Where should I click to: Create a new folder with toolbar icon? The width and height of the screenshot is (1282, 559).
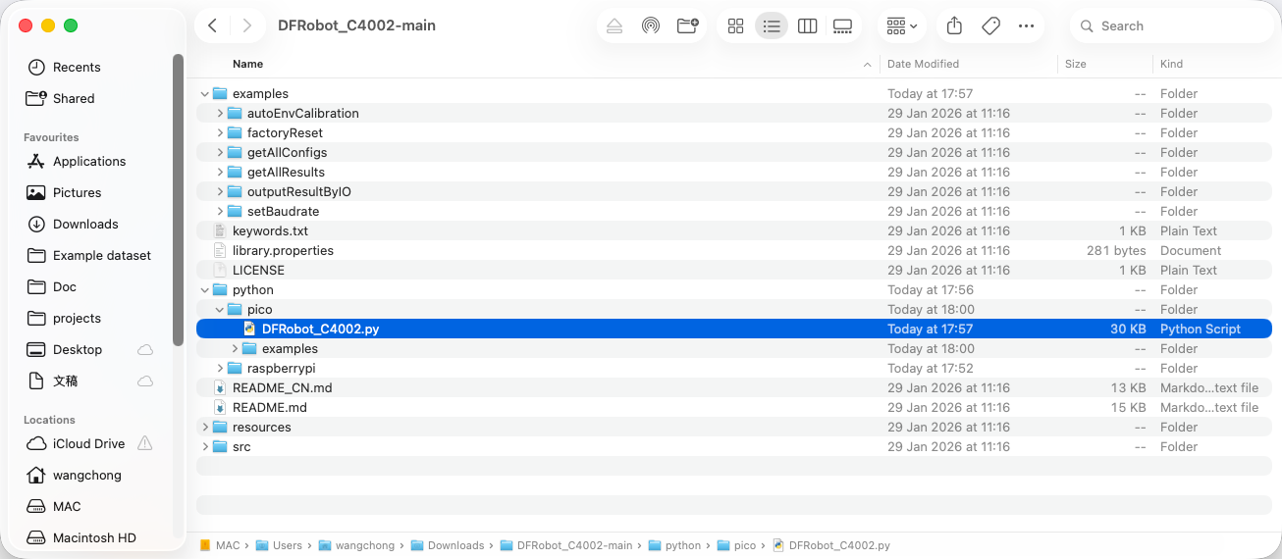687,26
